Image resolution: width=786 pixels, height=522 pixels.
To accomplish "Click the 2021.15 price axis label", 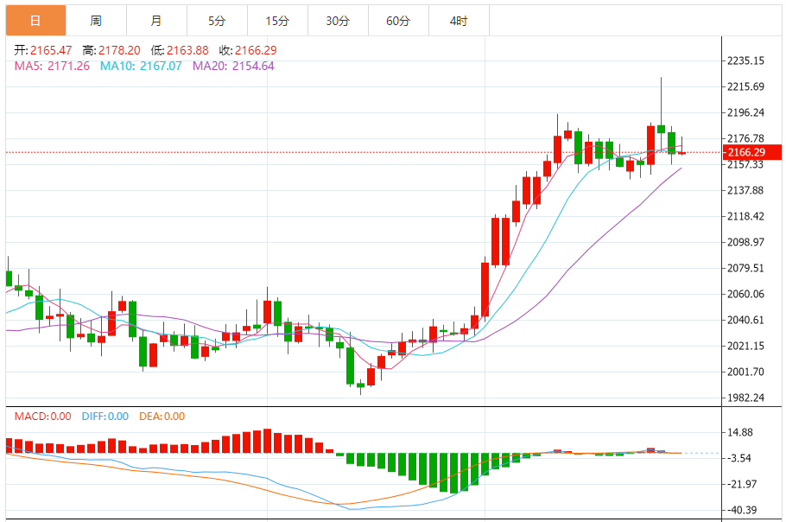I will tap(745, 346).
